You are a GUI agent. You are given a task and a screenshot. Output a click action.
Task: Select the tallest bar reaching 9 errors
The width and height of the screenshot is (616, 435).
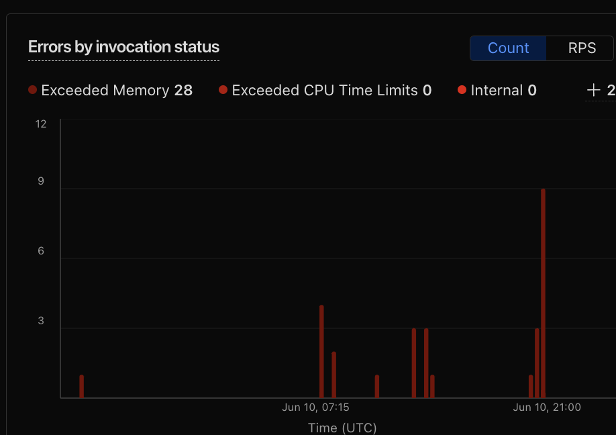(x=543, y=294)
